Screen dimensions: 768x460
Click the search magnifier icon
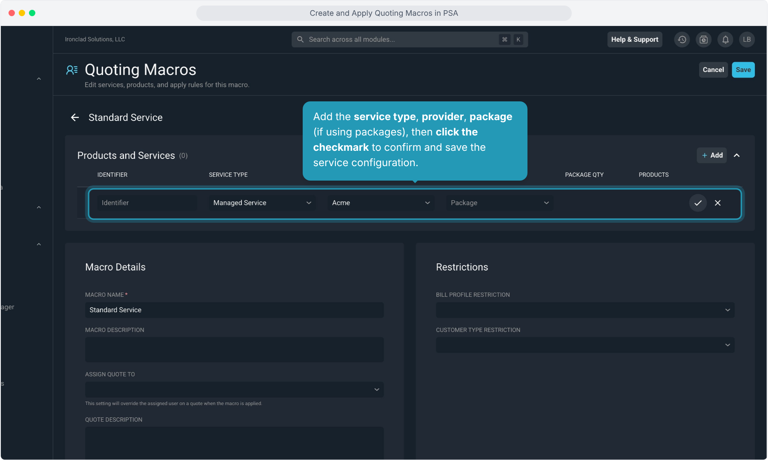point(300,40)
